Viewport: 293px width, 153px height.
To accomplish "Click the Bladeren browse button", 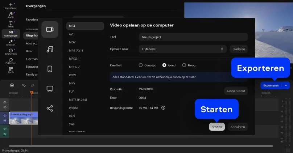I will tap(239, 49).
